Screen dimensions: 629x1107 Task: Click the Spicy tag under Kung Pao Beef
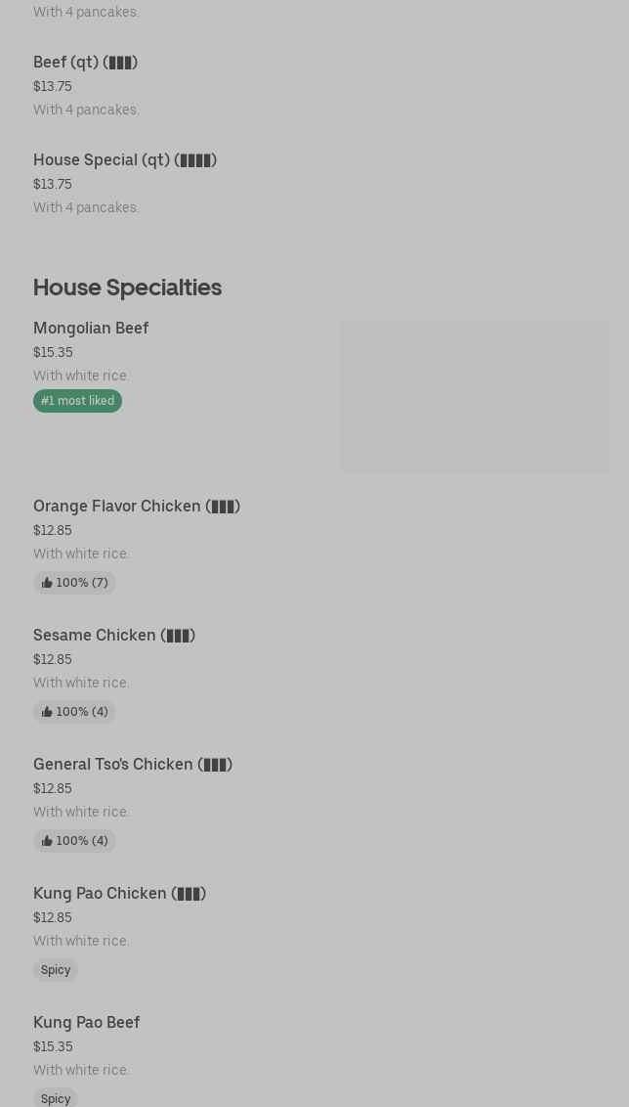click(56, 1098)
